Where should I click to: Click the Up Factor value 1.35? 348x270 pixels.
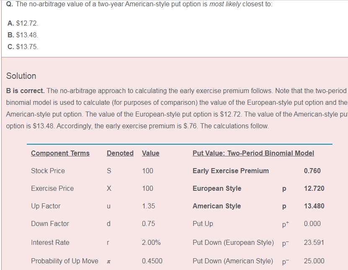click(149, 206)
